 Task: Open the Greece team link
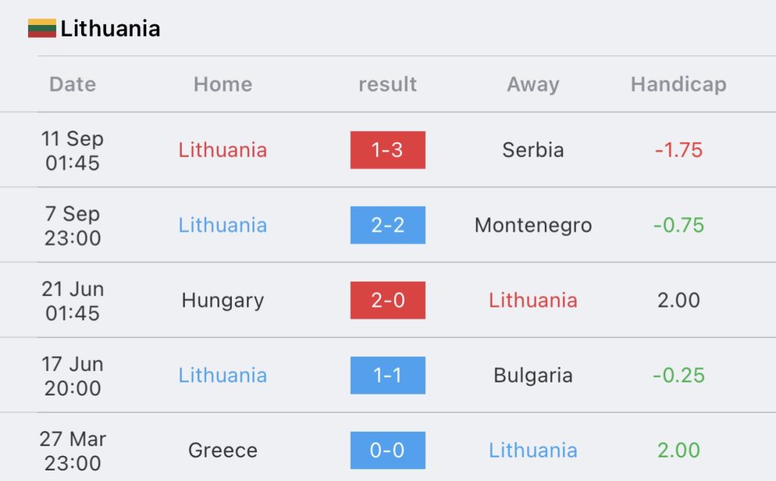pyautogui.click(x=223, y=450)
